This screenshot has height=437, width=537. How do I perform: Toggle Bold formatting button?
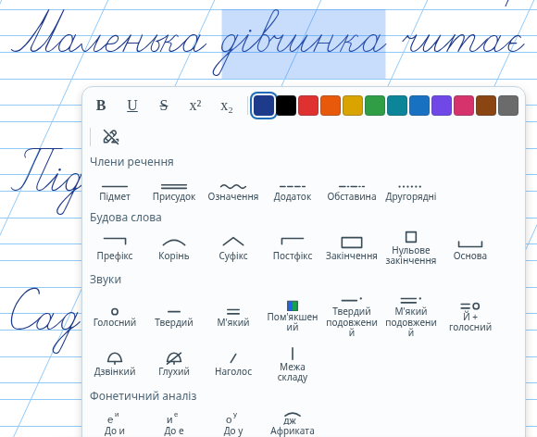pos(101,106)
